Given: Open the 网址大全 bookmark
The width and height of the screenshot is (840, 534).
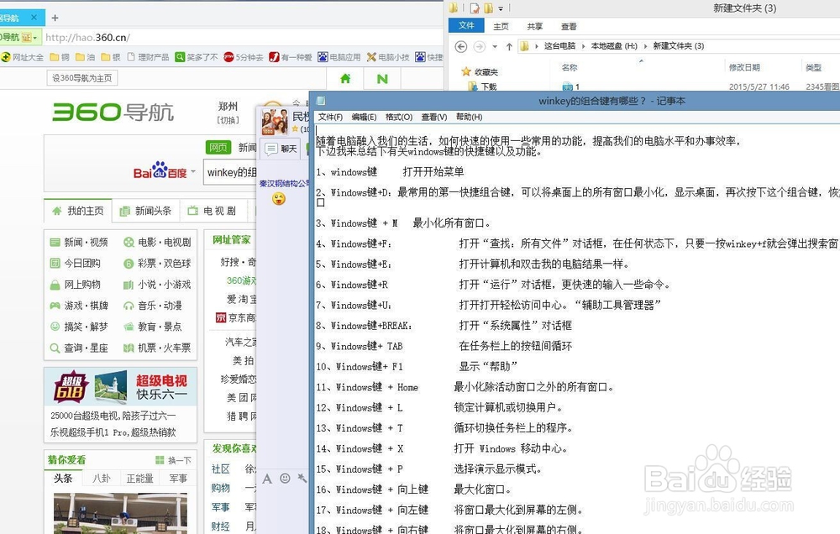Looking at the screenshot, I should click(x=23, y=57).
